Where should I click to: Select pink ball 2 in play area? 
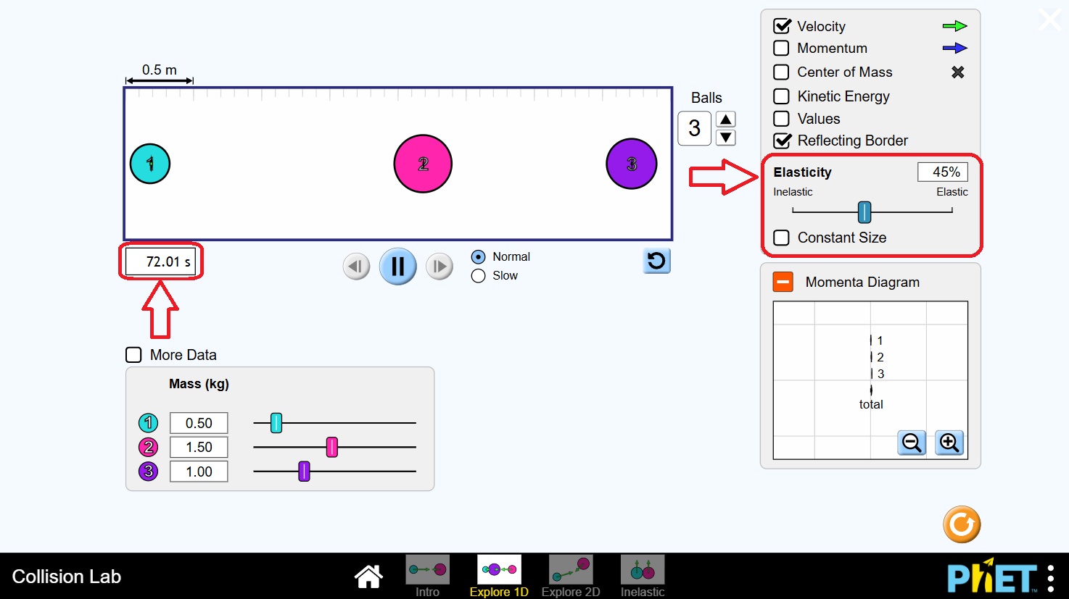423,164
